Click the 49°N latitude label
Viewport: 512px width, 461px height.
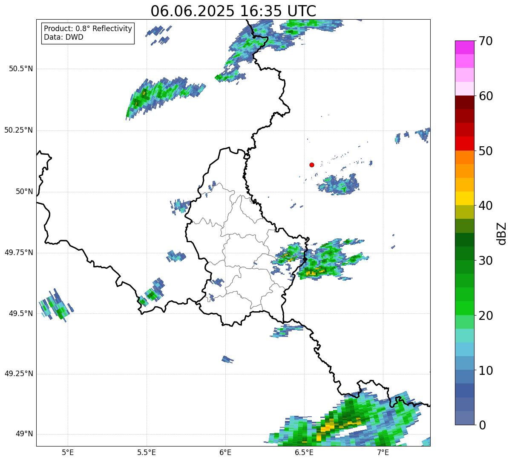[24, 434]
